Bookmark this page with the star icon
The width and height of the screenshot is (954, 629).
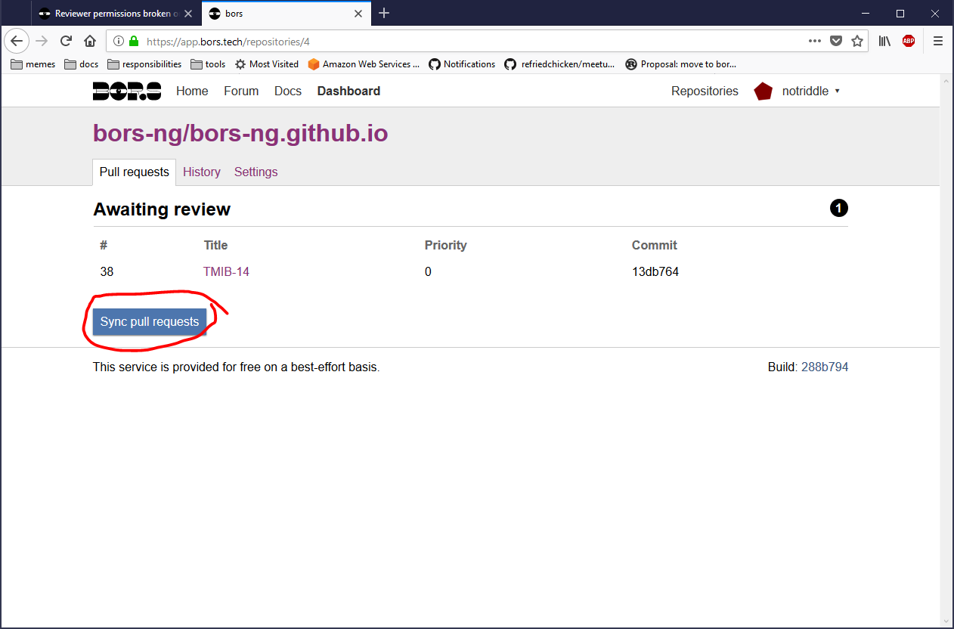[857, 41]
